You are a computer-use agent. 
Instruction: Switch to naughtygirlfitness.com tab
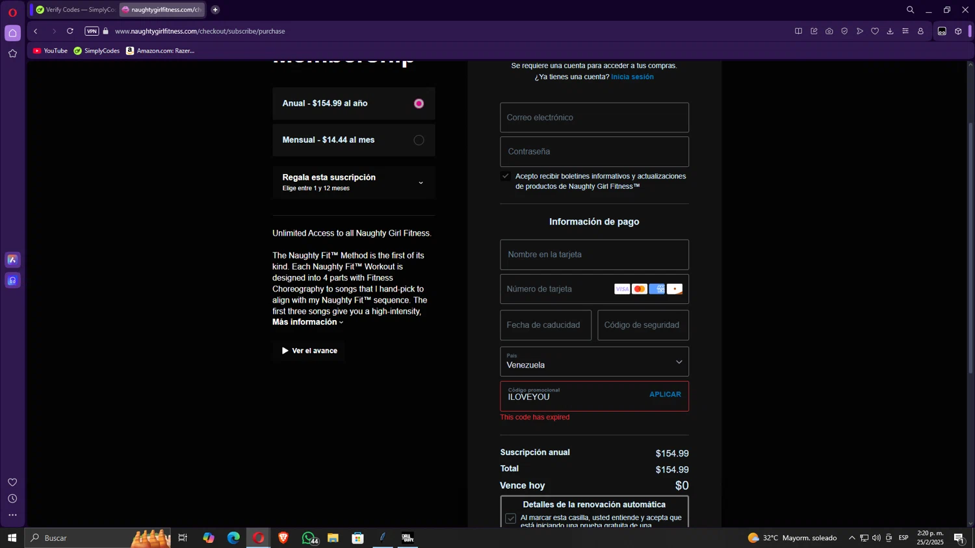tap(162, 10)
